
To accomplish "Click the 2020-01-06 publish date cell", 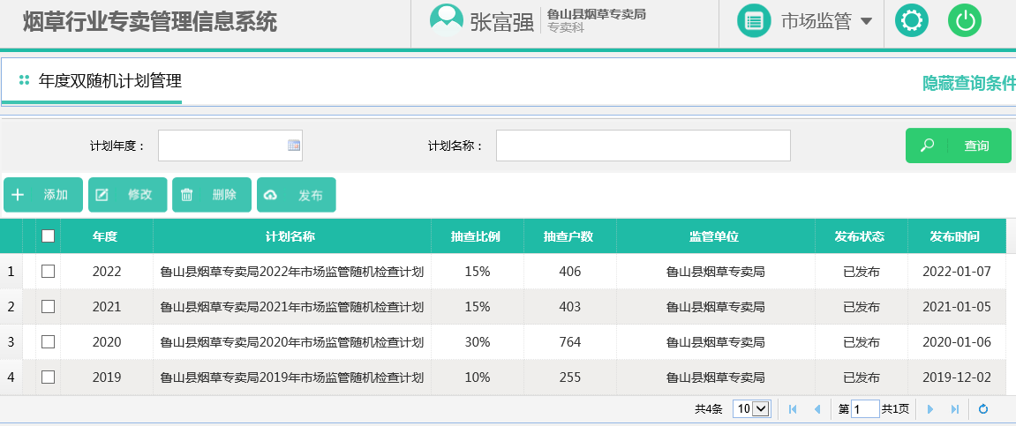I will pos(956,341).
